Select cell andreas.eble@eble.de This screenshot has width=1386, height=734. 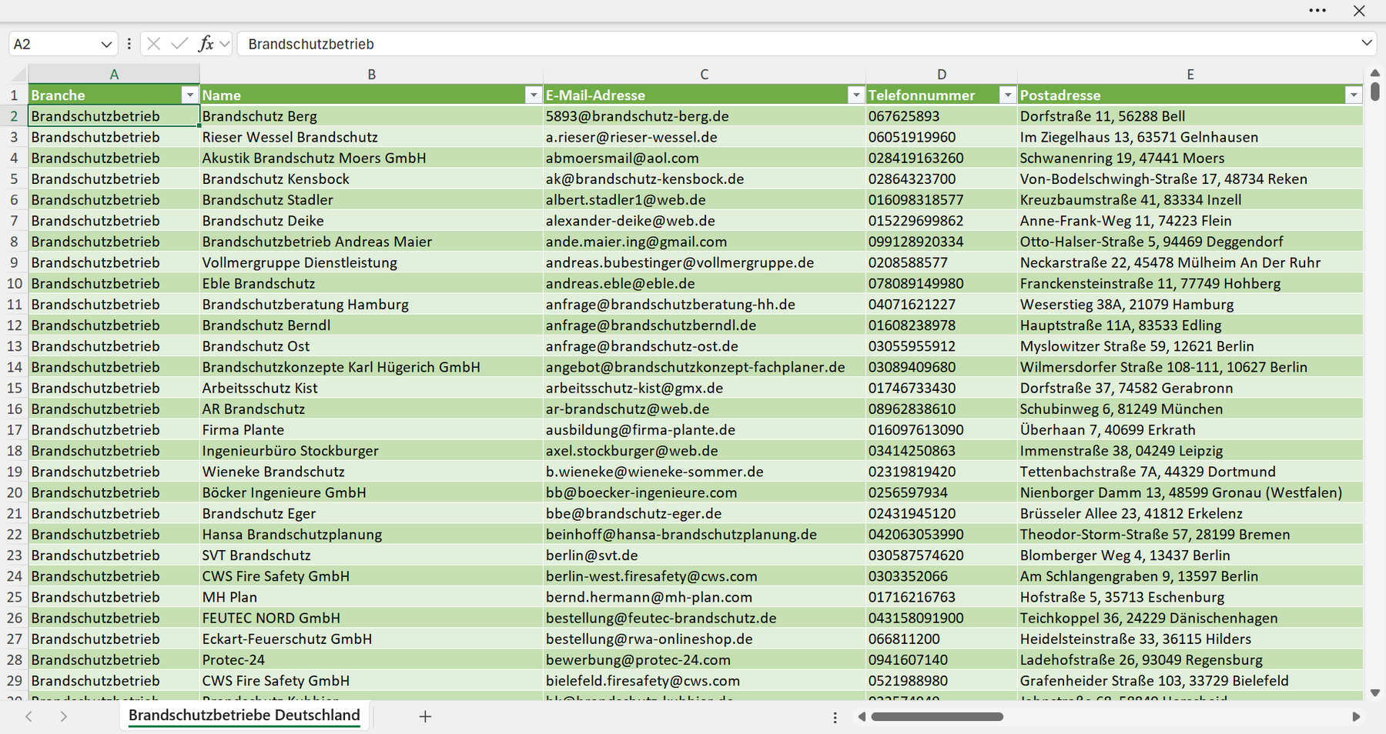tap(704, 283)
